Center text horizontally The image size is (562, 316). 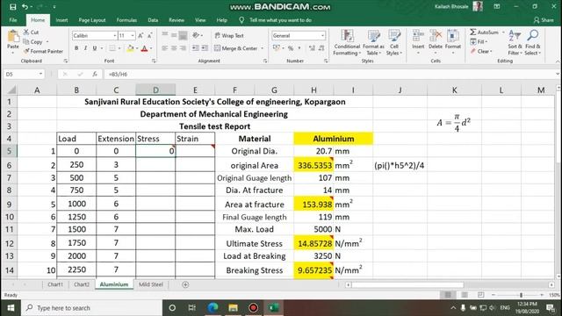coord(174,48)
